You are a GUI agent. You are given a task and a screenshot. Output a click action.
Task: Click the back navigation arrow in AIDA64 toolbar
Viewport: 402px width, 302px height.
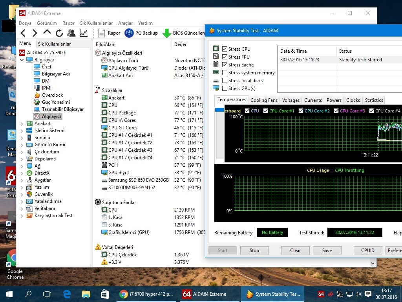(x=23, y=33)
